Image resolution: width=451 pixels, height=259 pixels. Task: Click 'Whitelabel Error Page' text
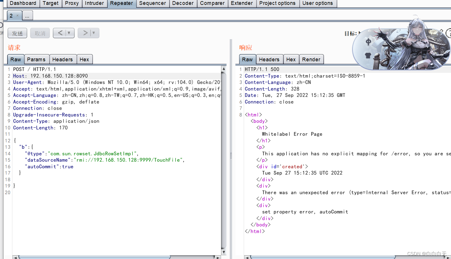[292, 134]
